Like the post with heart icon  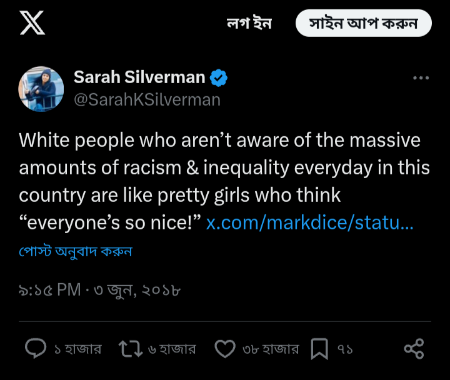point(225,349)
